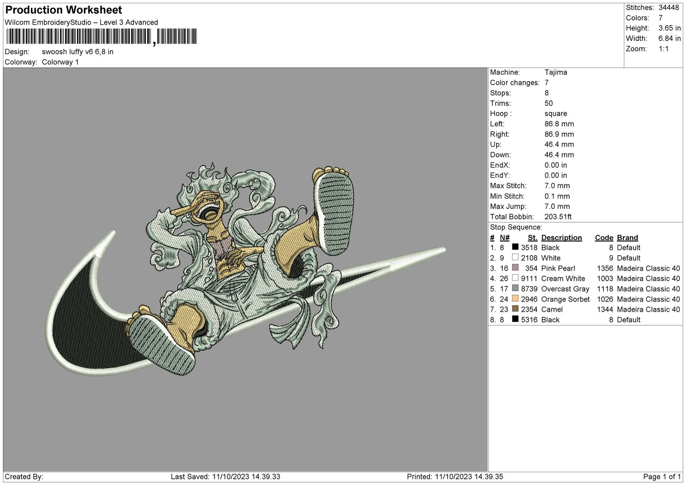Select the White swatch for thread 2108
The height and width of the screenshot is (485, 686).
pyautogui.click(x=515, y=257)
